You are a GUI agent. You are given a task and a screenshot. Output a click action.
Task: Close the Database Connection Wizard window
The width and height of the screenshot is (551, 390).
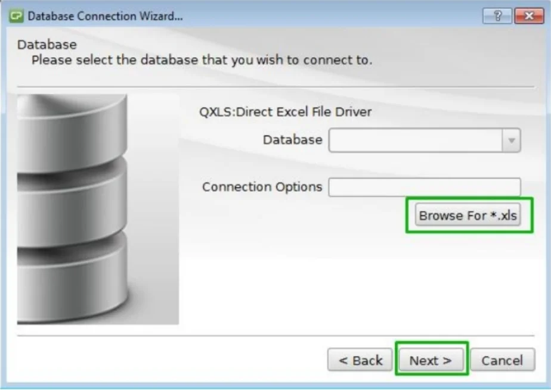pos(529,16)
